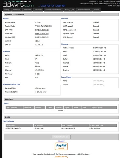
Task: Click the Client Lease Time column header
Action: [103, 125]
